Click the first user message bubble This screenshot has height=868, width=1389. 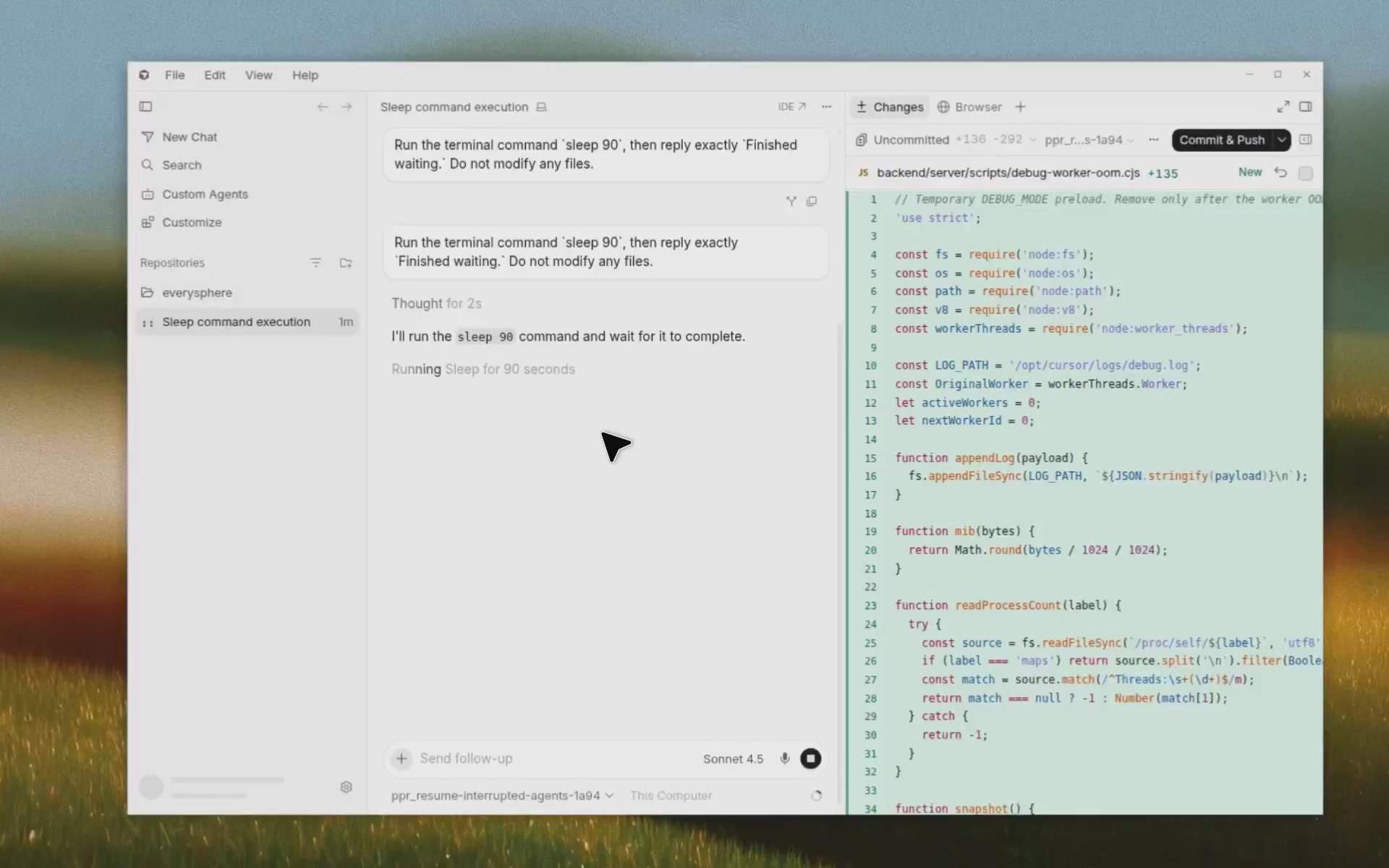(x=606, y=154)
